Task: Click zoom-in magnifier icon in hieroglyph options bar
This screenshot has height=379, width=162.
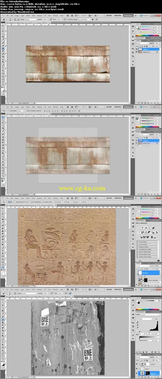Action: 9,202
